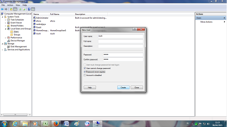Open the Groups folder in tree
The width and height of the screenshot is (227, 127).
coord(17,35)
